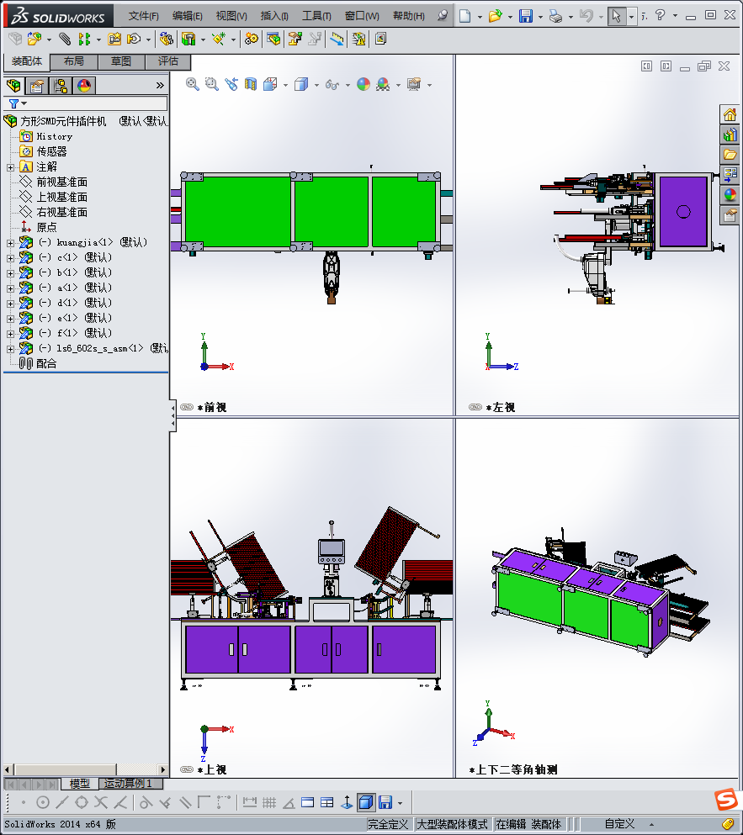Image resolution: width=743 pixels, height=835 pixels.
Task: Open the 工具(T) menu
Action: 316,16
